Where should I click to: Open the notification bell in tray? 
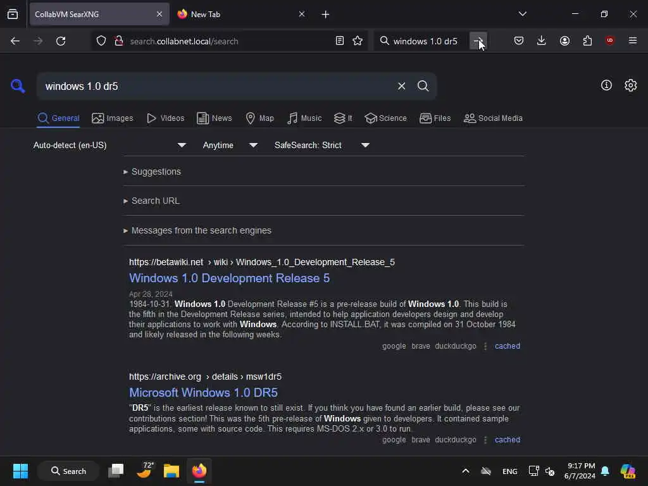tap(605, 471)
